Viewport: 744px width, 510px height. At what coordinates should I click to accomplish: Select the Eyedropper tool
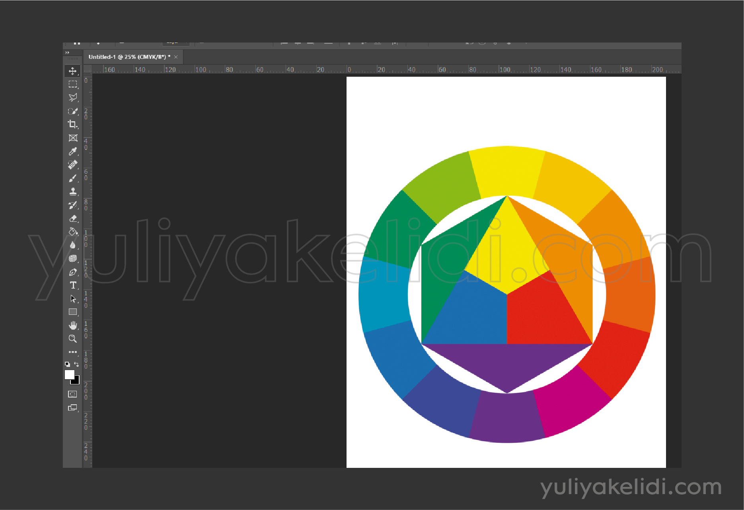72,151
